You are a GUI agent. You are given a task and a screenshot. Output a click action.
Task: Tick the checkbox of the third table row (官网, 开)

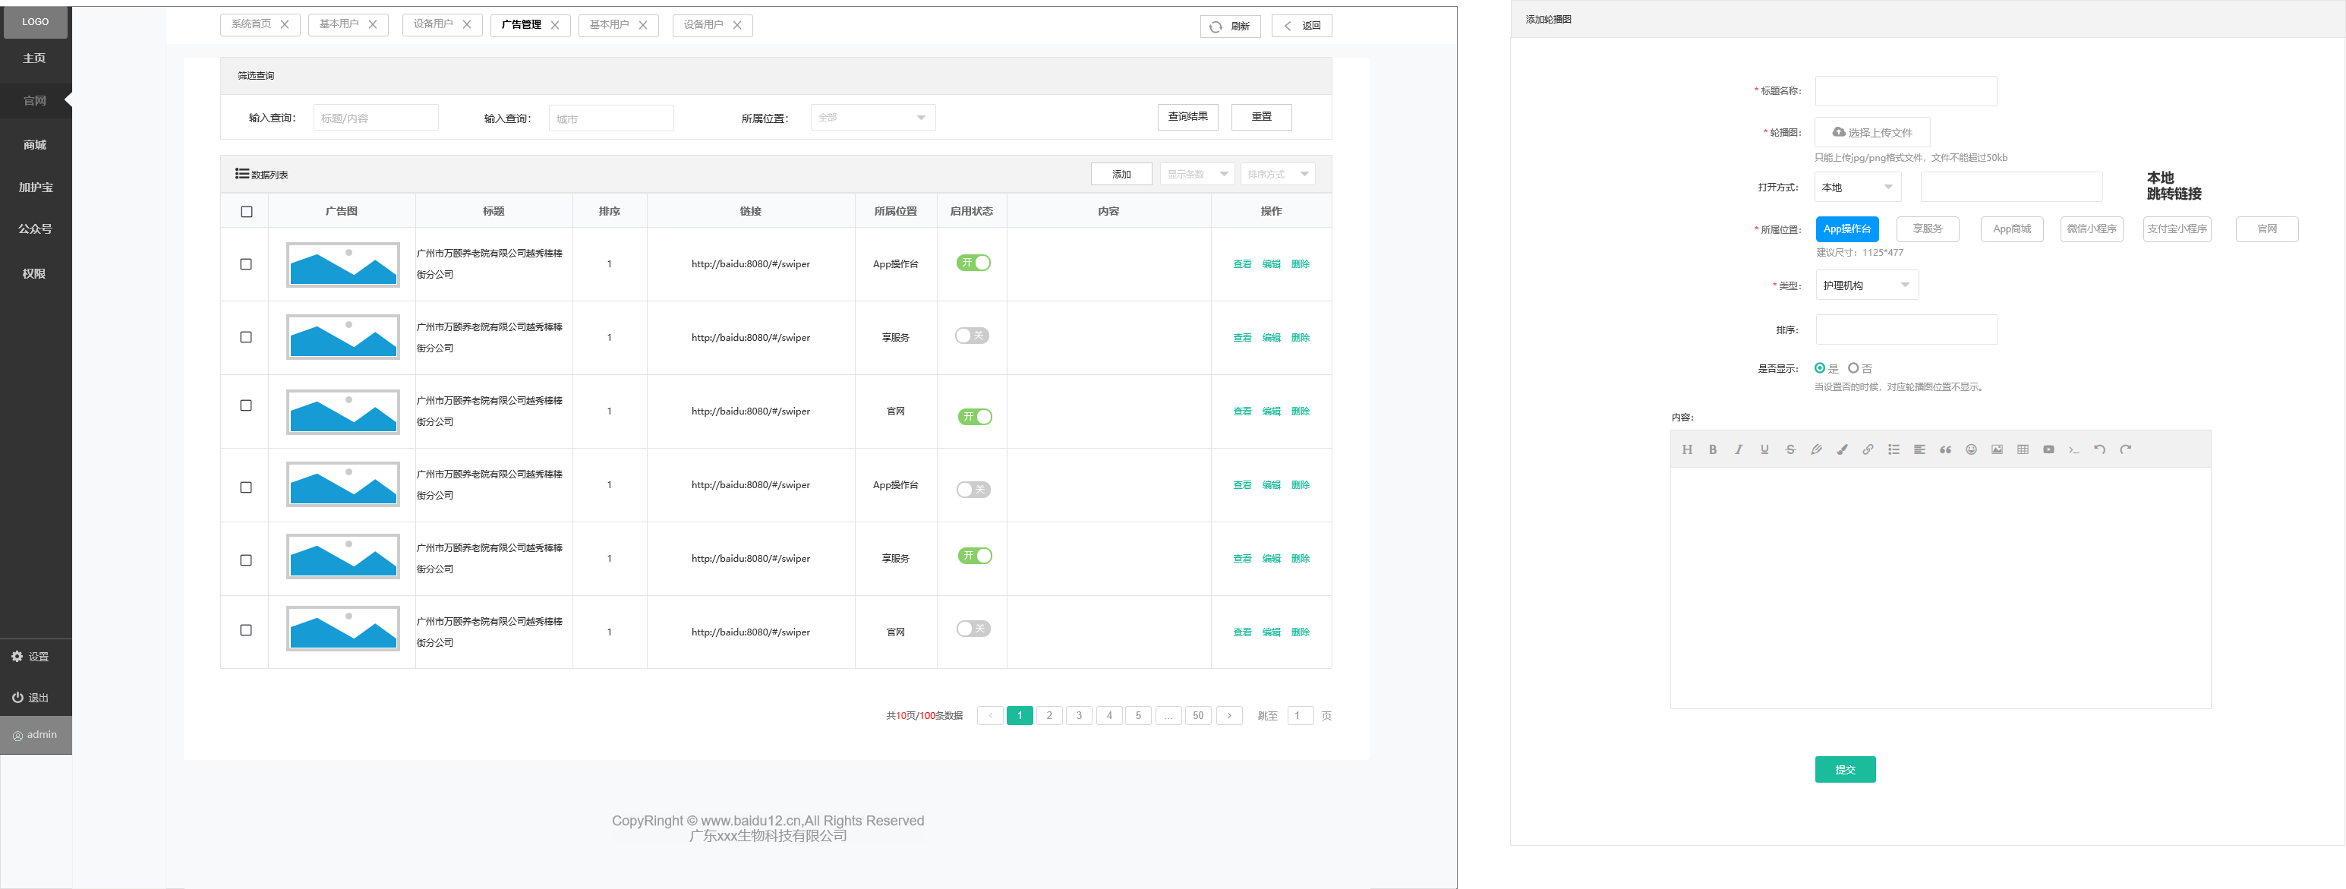(246, 405)
